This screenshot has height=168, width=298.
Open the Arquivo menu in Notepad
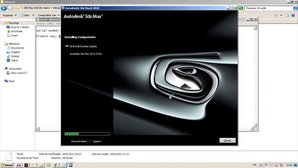tap(41, 24)
